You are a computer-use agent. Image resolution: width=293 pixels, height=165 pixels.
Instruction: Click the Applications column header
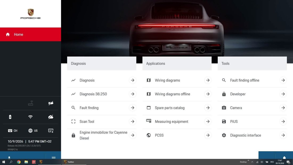177,63
